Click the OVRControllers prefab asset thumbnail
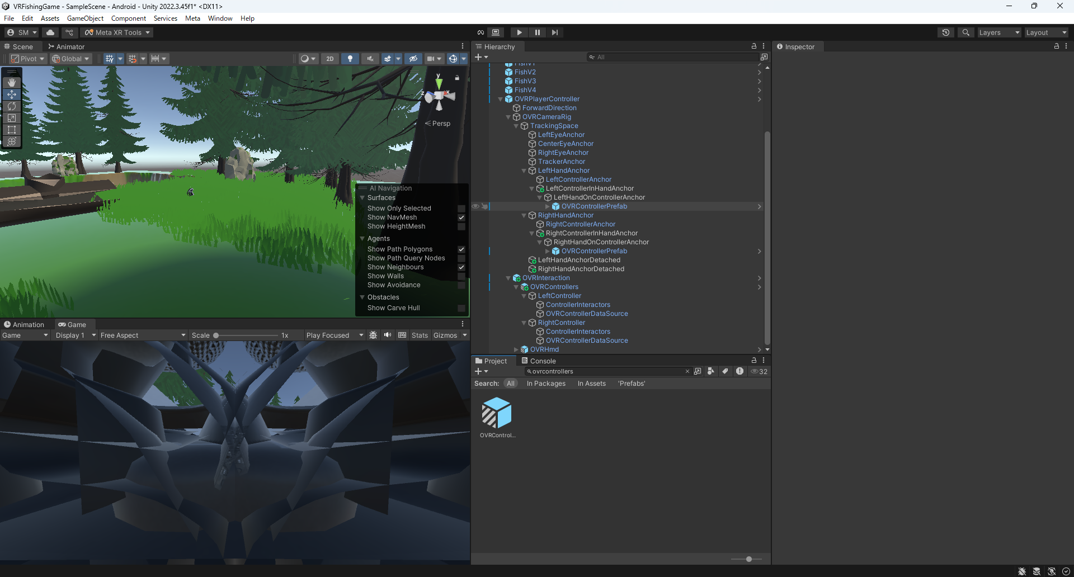The image size is (1074, 577). (x=497, y=413)
